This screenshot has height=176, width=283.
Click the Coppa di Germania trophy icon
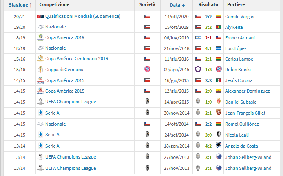(x=40, y=70)
